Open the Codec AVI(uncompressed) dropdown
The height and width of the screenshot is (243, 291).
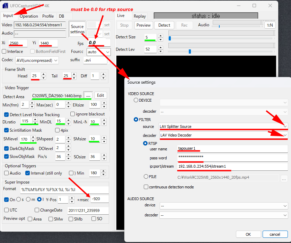coord(37,60)
